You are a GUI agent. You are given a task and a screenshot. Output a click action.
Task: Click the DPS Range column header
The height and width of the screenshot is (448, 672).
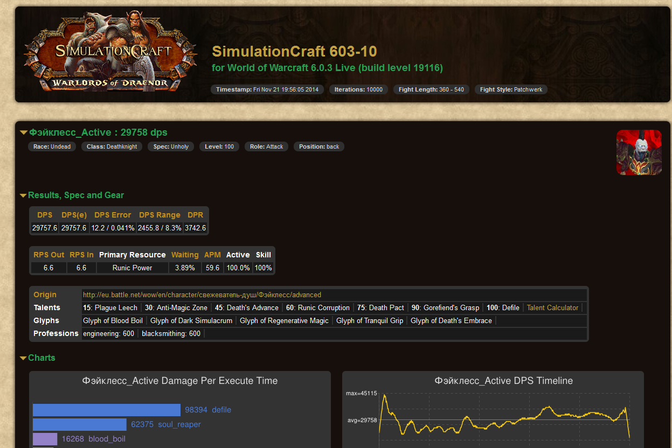click(160, 215)
